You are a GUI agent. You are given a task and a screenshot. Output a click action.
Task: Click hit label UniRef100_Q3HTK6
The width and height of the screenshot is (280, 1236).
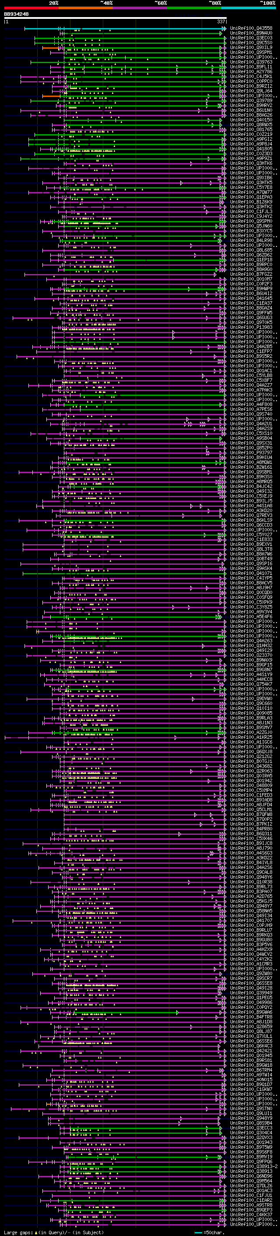point(251,163)
